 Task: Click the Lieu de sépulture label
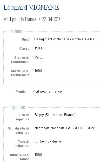pyautogui.click(x=23, y=117)
